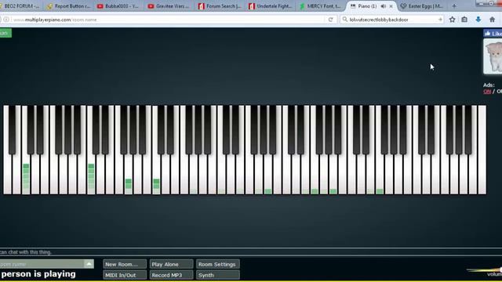Screen dimensions: 502x282
Task: Click the Play Alone button
Action: click(171, 264)
